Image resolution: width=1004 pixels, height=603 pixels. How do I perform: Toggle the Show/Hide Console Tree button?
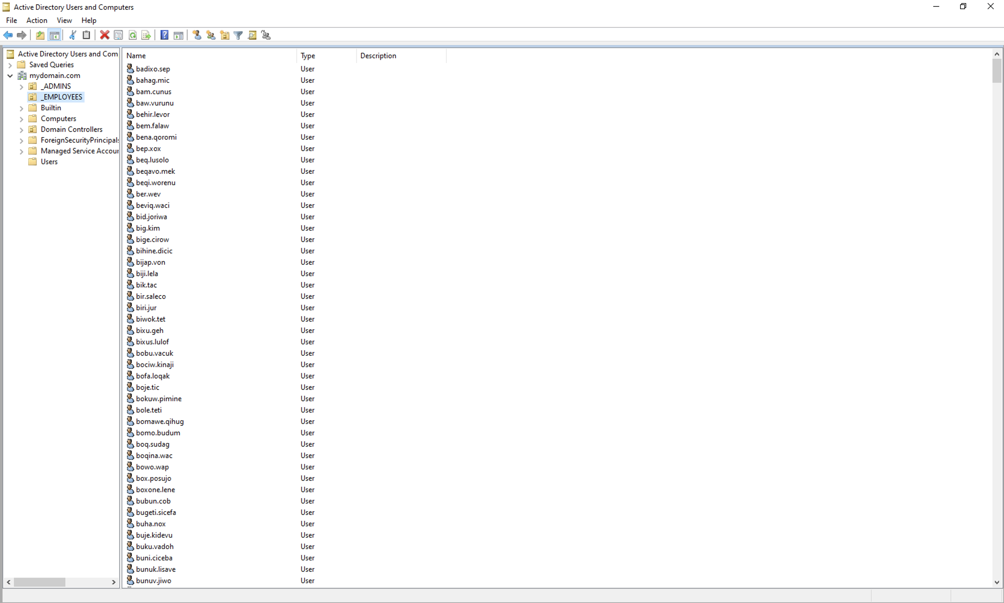(x=54, y=35)
